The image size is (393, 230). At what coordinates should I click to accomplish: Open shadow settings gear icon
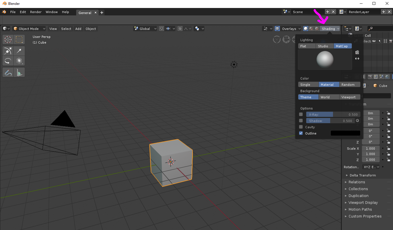point(357,121)
